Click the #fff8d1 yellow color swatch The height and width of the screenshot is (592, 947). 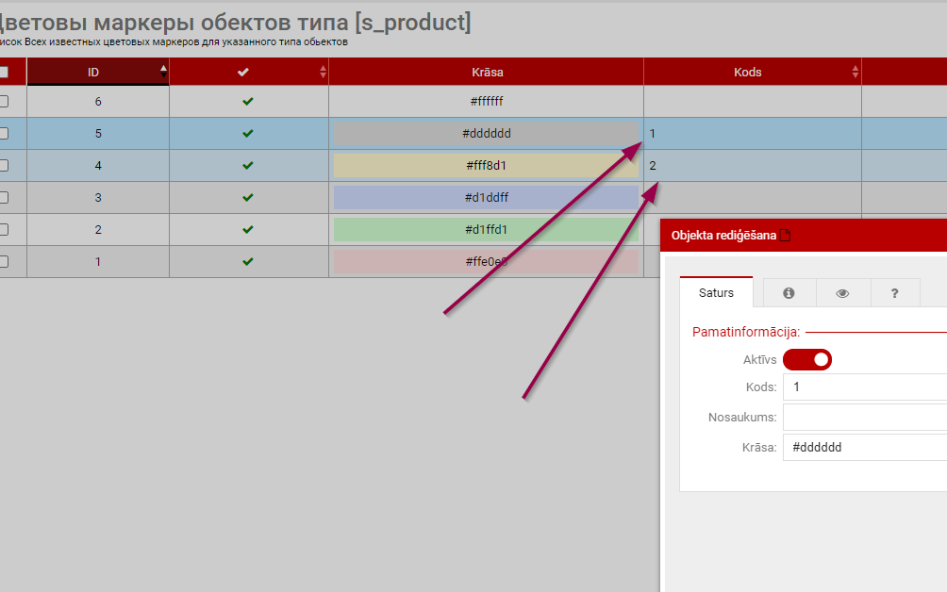pos(486,166)
